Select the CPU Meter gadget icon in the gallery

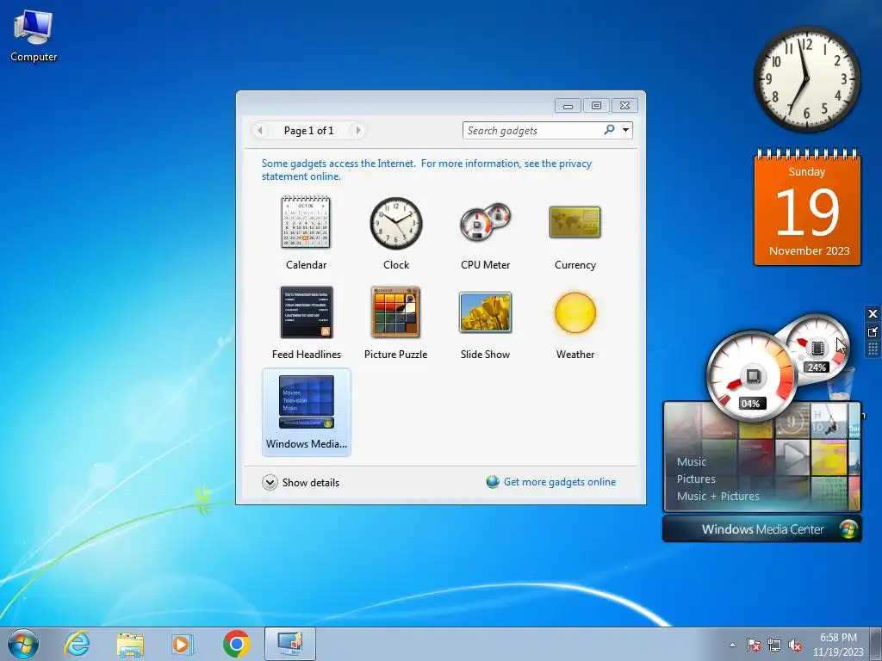486,222
